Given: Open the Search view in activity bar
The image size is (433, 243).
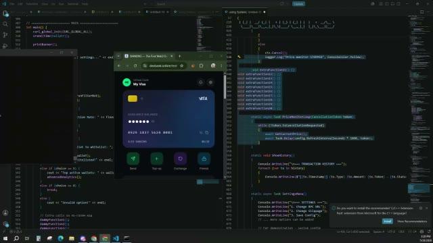Looking at the screenshot, I should pos(5,24).
